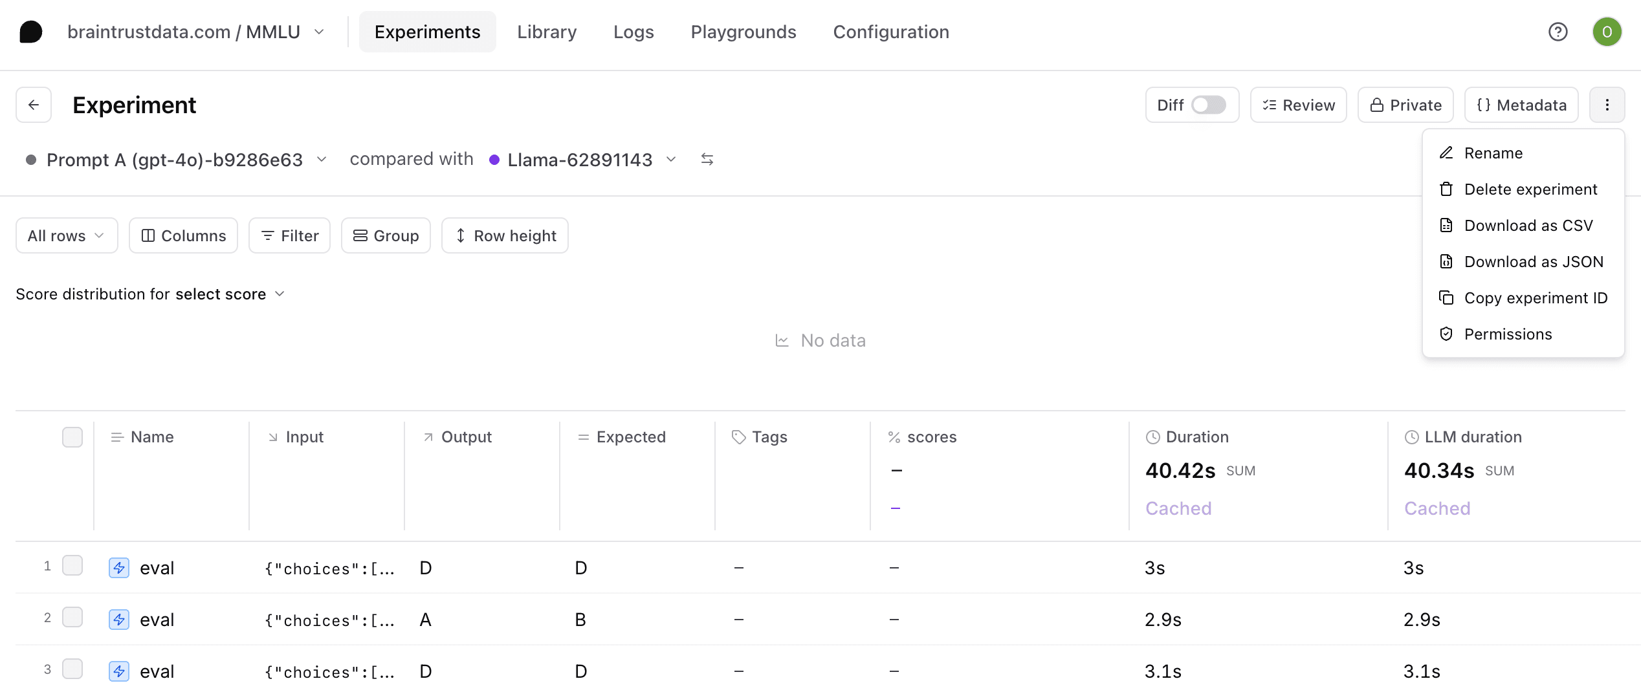
Task: Click the Duration column header
Action: point(1196,437)
